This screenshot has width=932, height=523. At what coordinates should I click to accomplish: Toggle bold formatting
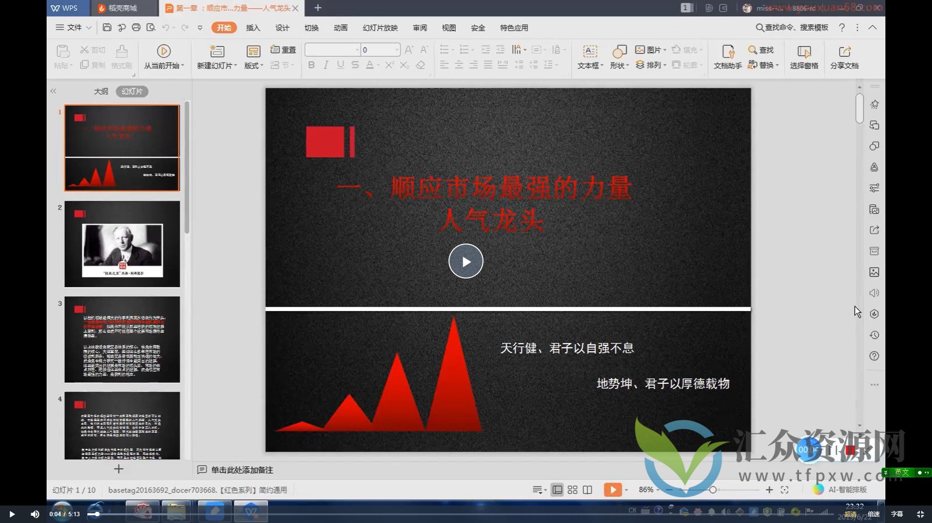311,65
